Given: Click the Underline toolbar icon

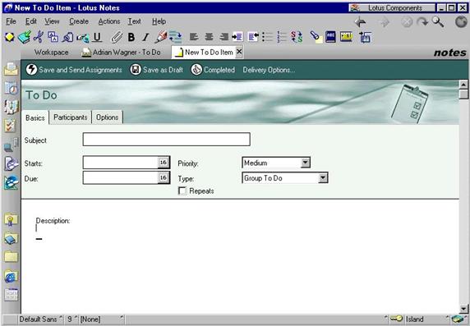Looking at the screenshot, I should click(x=97, y=37).
